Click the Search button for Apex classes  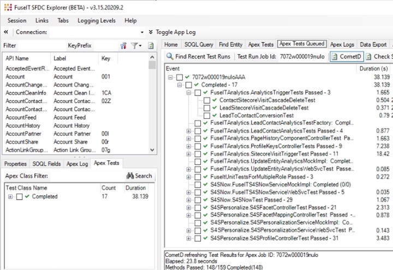[x=139, y=176]
